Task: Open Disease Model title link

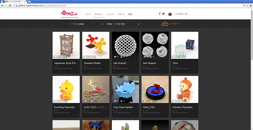Action: point(92,63)
